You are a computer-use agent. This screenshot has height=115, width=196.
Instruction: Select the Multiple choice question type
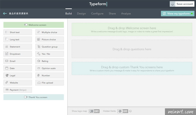click(x=50, y=32)
